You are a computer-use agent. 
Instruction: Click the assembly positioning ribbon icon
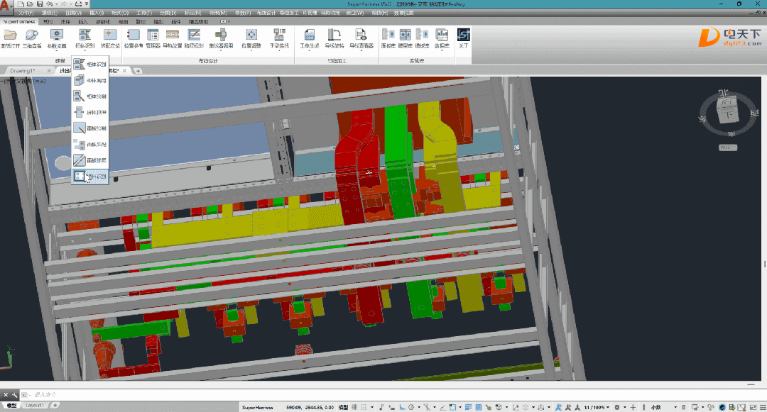[x=110, y=35]
